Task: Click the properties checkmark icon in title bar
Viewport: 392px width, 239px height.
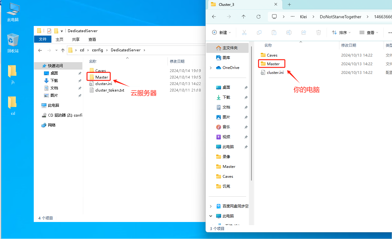Action: click(x=49, y=31)
